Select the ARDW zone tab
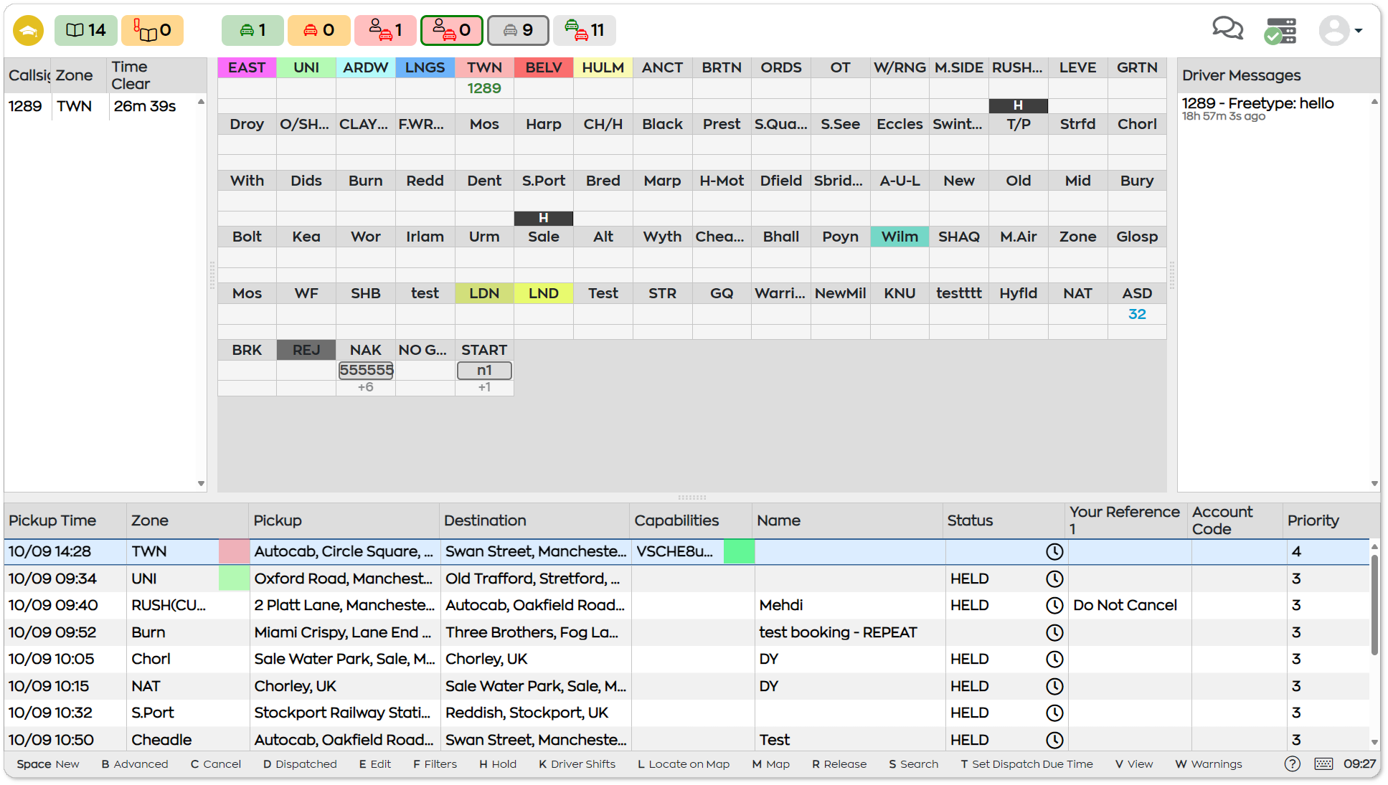Viewport: 1388px width, 785px height. [366, 67]
